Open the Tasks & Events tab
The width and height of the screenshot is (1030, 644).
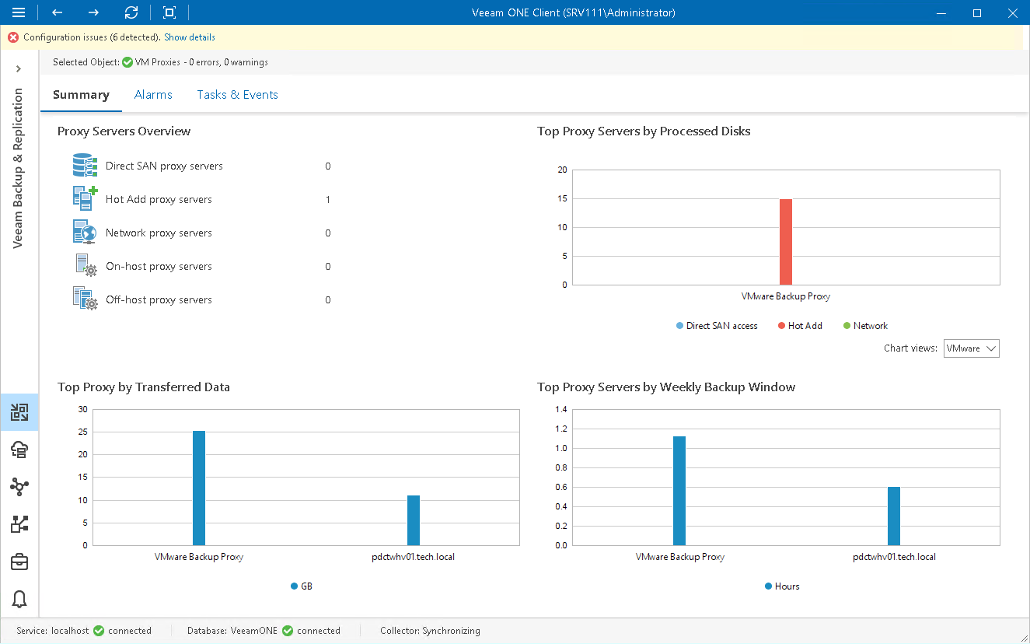[x=237, y=94]
